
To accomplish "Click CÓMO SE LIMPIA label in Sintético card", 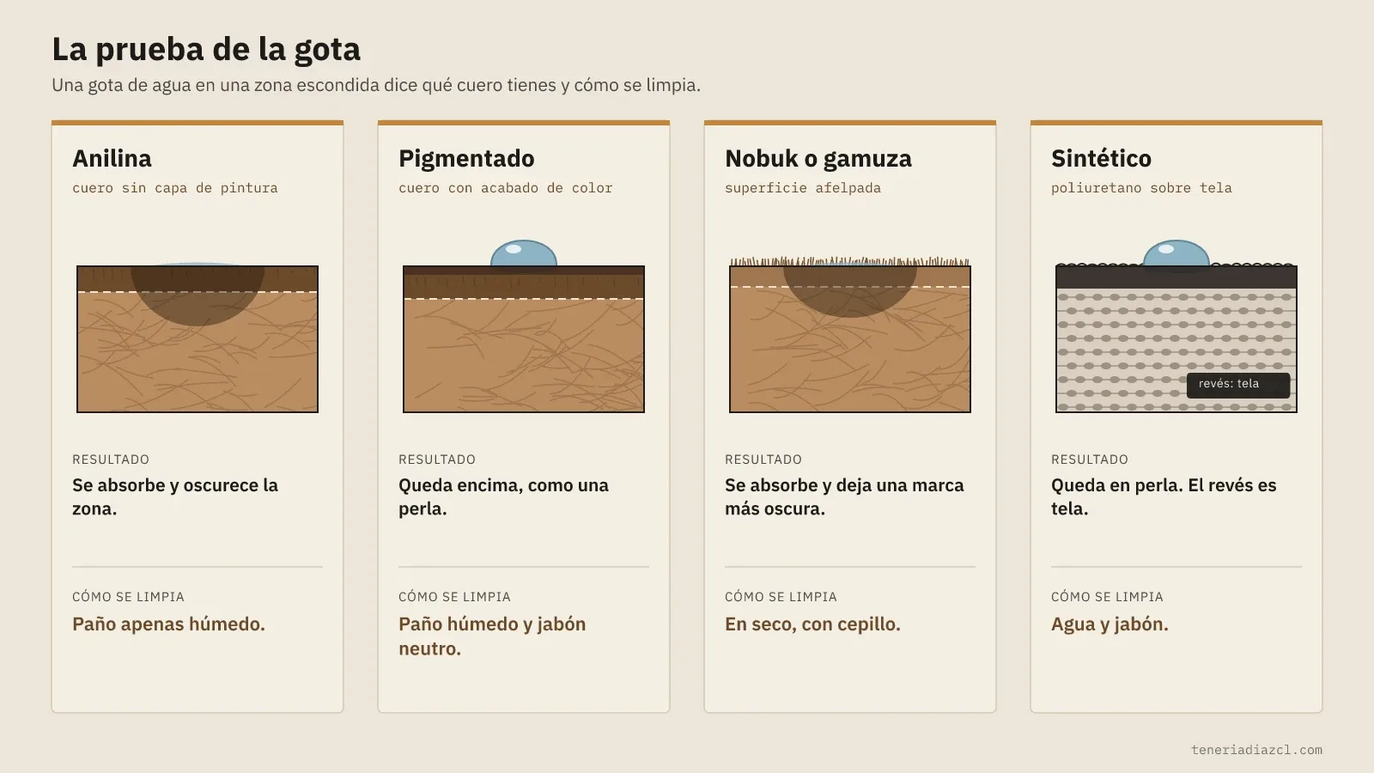I will click(1107, 597).
